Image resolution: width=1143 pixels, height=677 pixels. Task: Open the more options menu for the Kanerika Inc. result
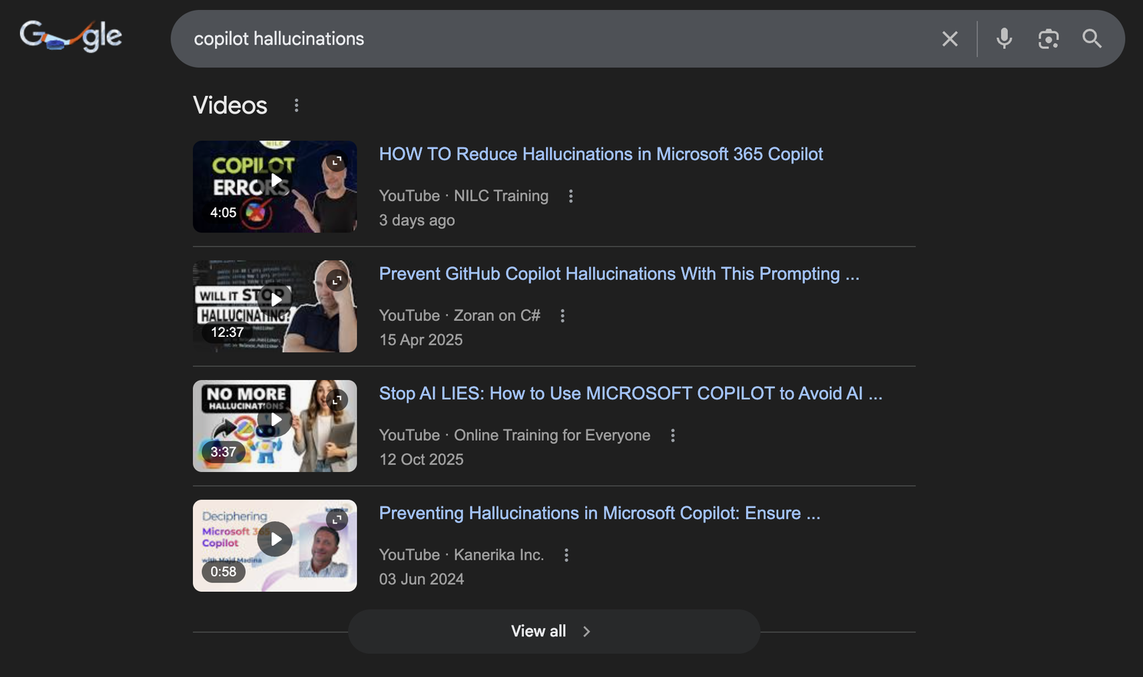tap(566, 555)
